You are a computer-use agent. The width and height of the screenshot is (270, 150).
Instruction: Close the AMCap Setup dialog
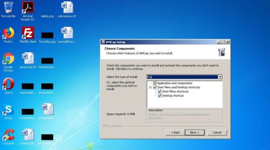pos(228,42)
